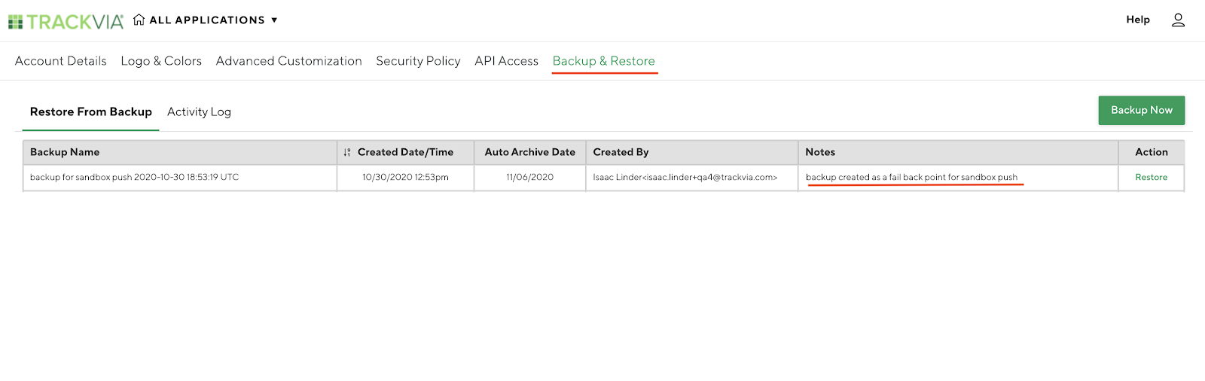The width and height of the screenshot is (1205, 381).
Task: Click the Restore link for sandbox backup
Action: [1151, 178]
